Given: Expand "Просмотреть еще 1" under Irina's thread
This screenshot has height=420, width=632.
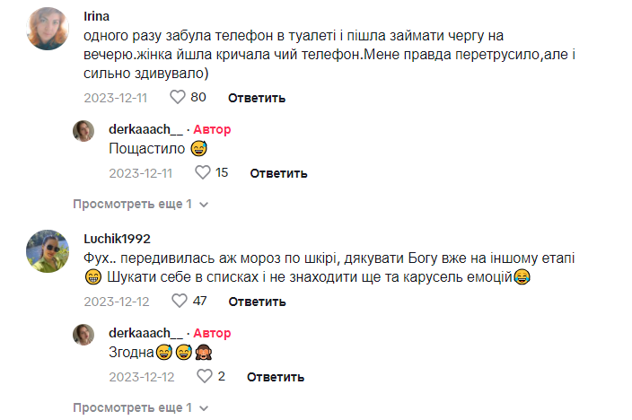Looking at the screenshot, I should pos(140,205).
